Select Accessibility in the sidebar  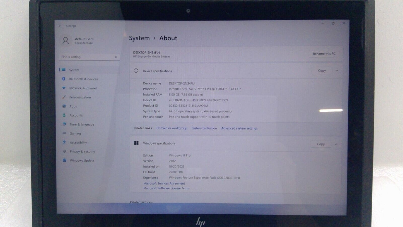[78, 142]
